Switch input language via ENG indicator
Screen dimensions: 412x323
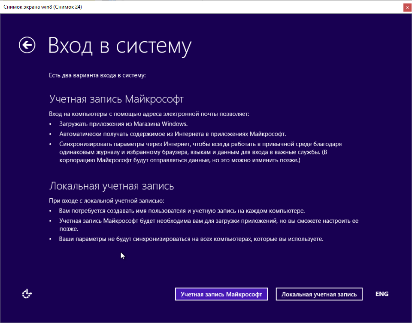tap(382, 294)
